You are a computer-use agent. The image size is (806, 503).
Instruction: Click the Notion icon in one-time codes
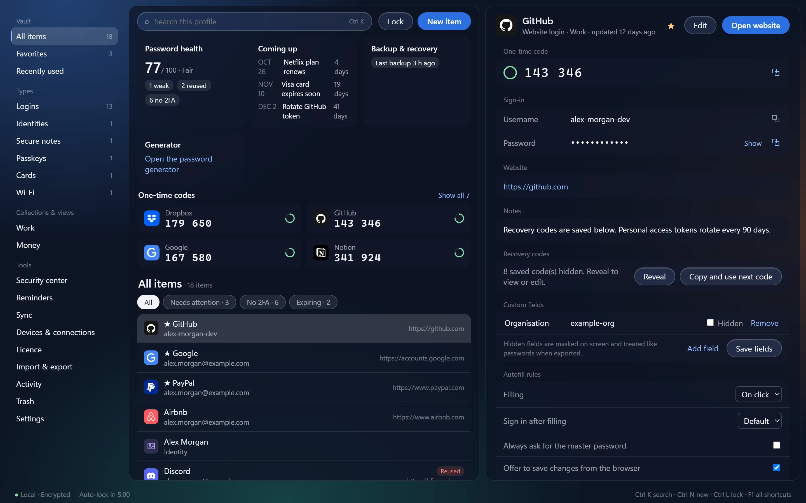[320, 253]
